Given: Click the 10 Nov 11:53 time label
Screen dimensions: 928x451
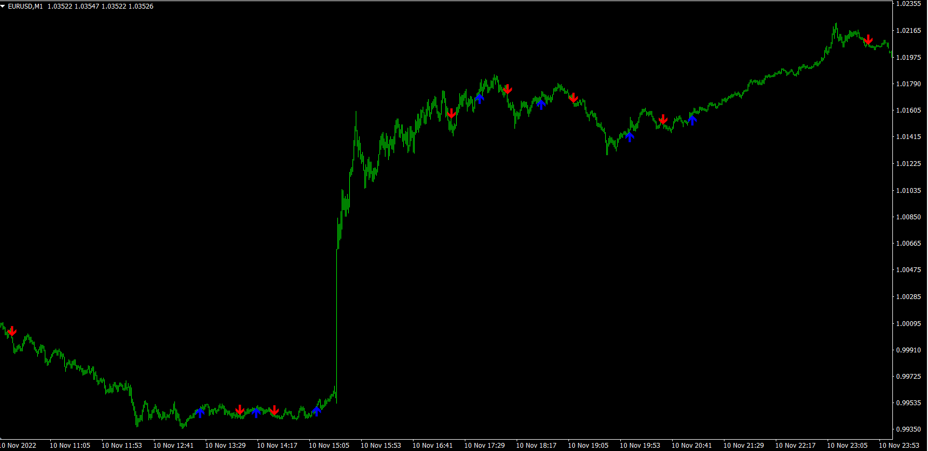Looking at the screenshot, I should click(122, 446).
